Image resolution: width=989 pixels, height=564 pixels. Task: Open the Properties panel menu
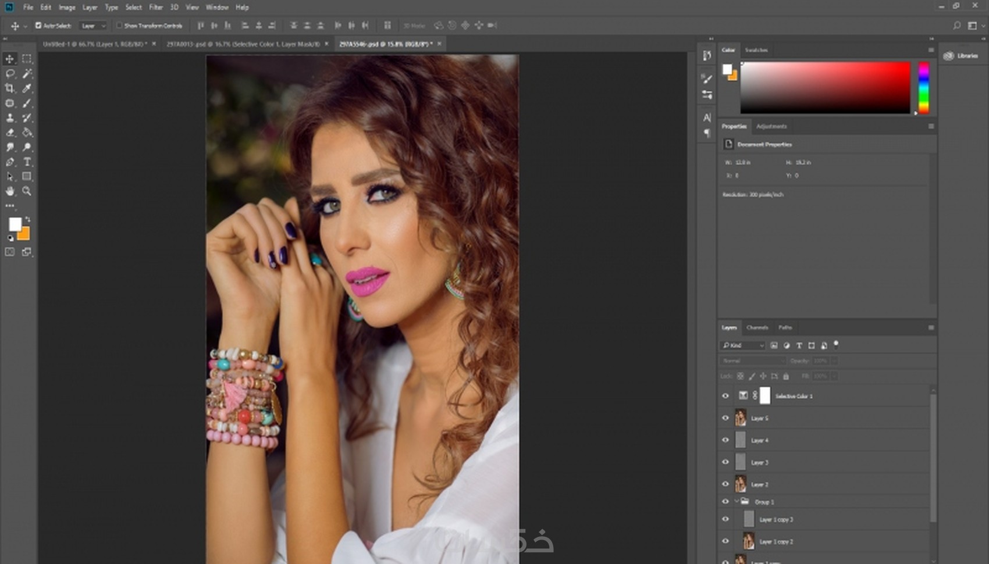[931, 126]
